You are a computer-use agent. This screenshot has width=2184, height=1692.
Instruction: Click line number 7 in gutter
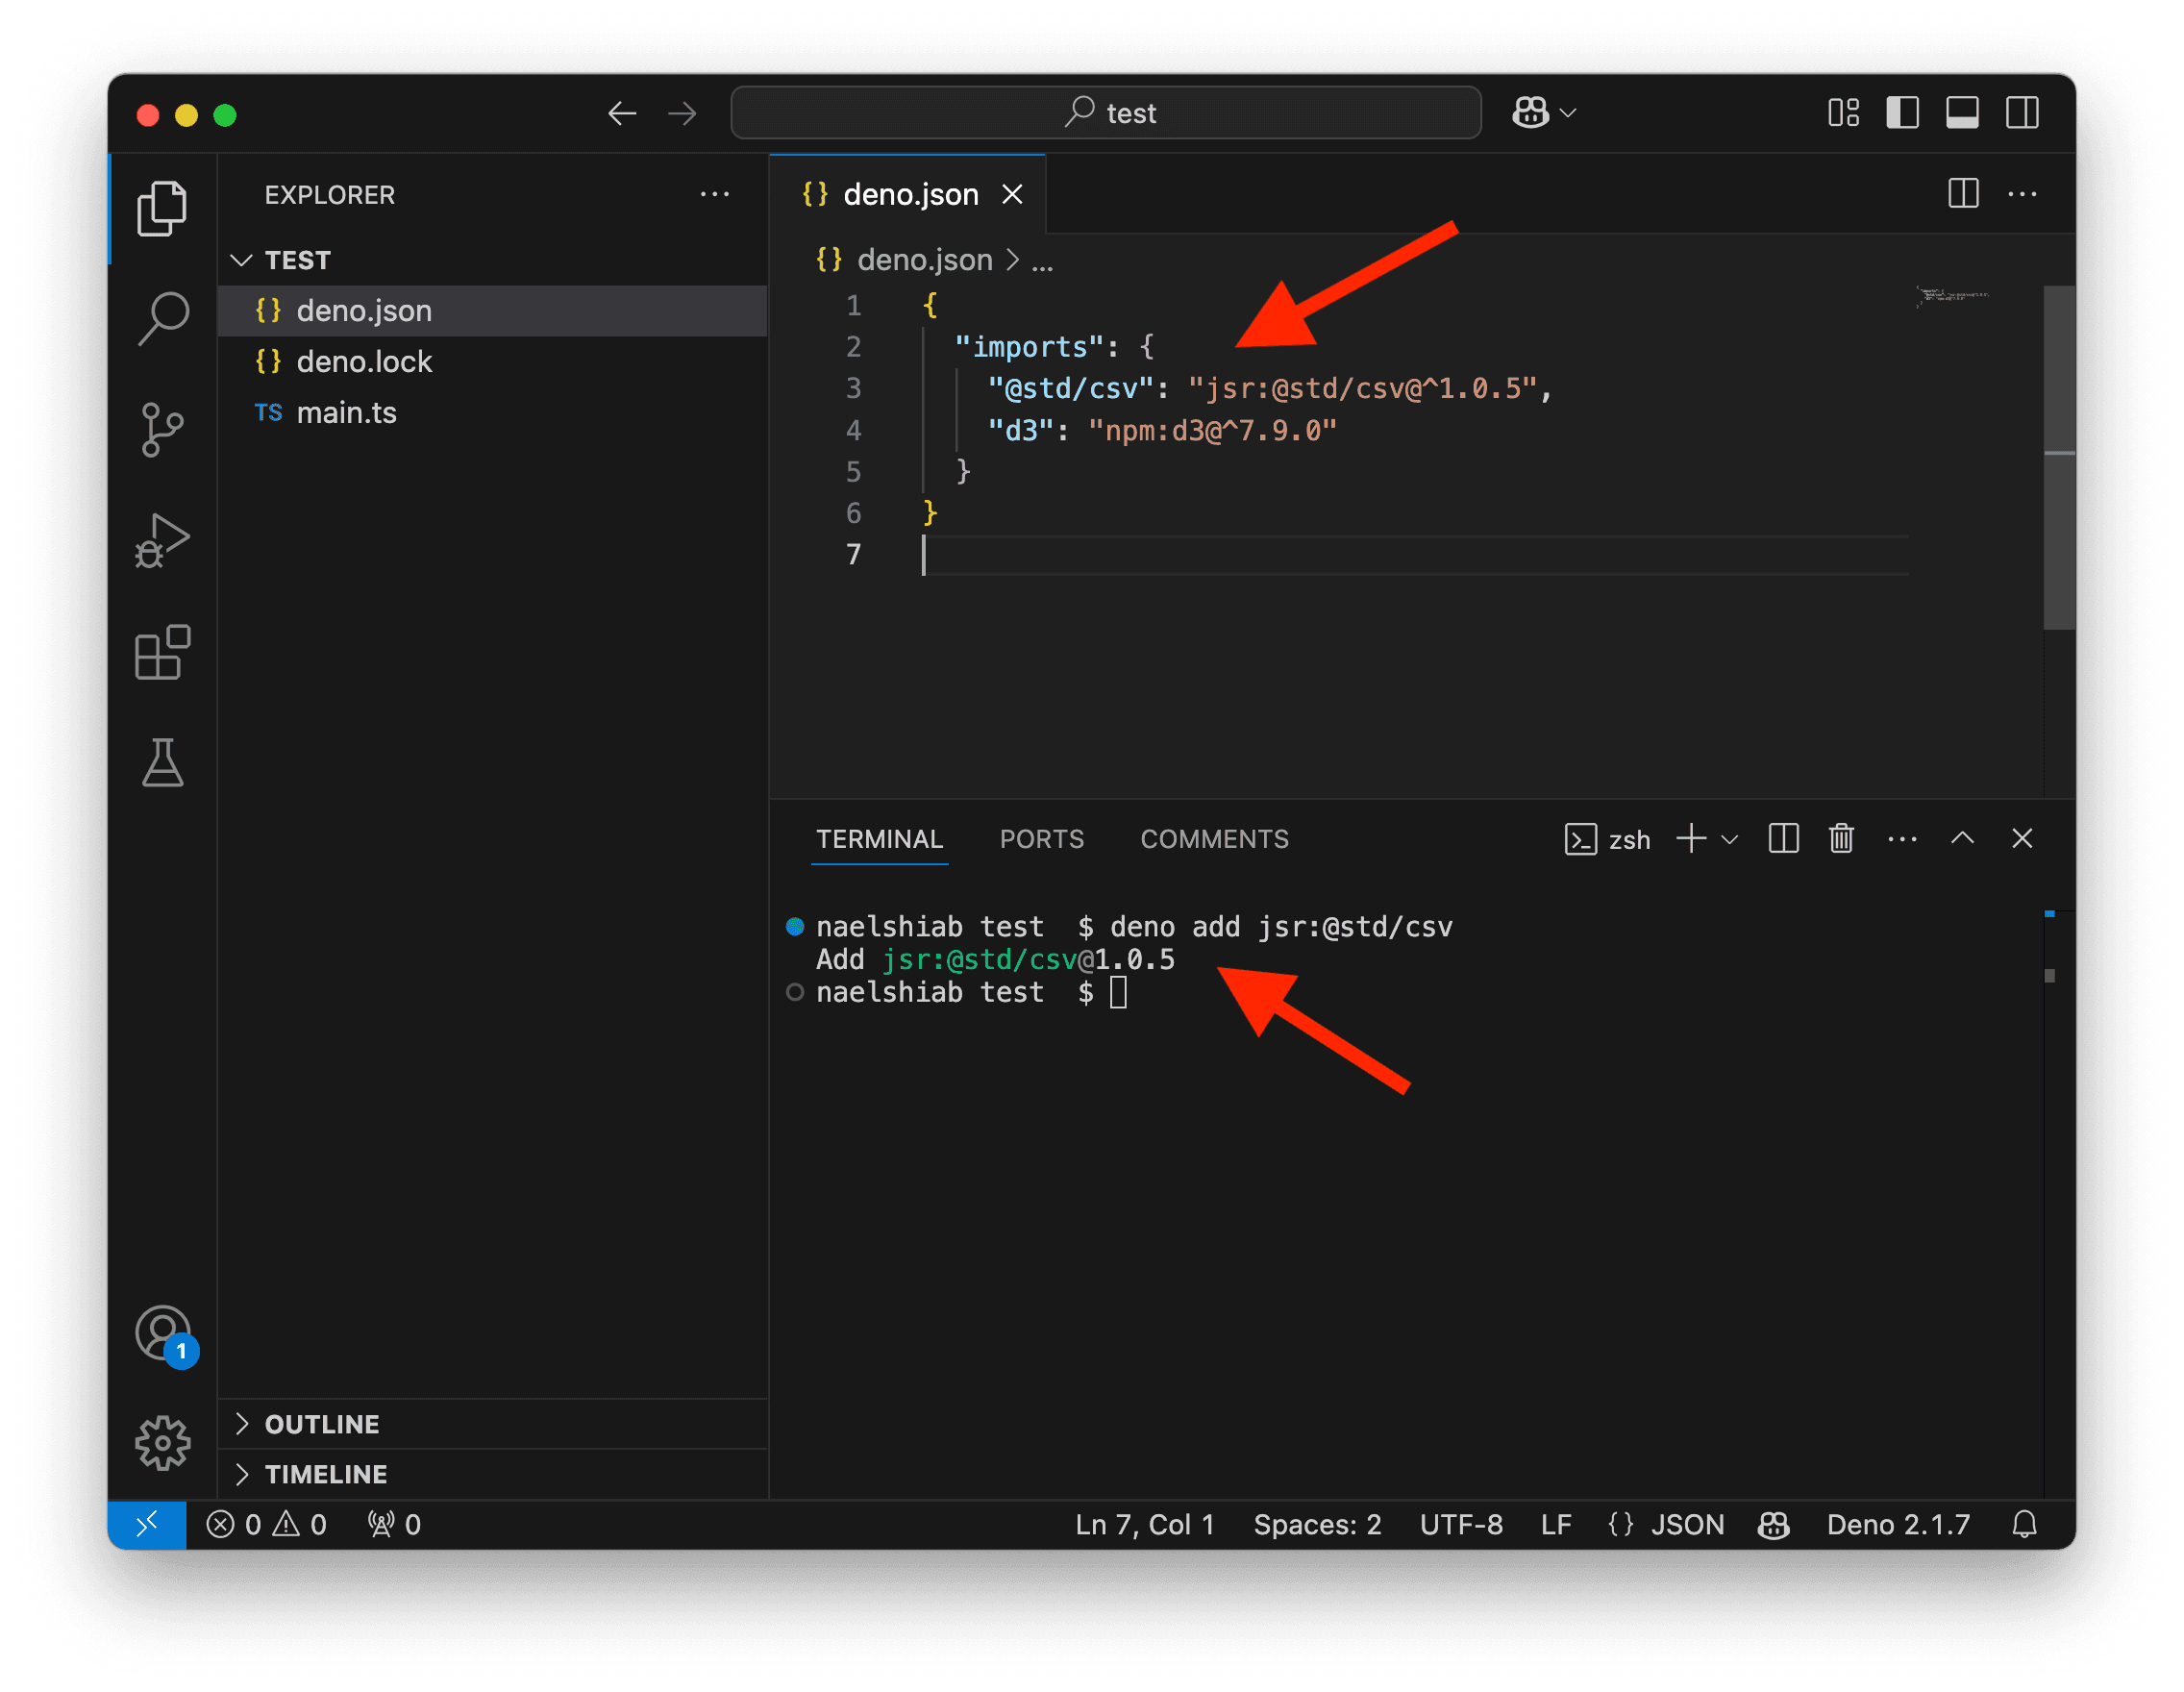click(853, 554)
